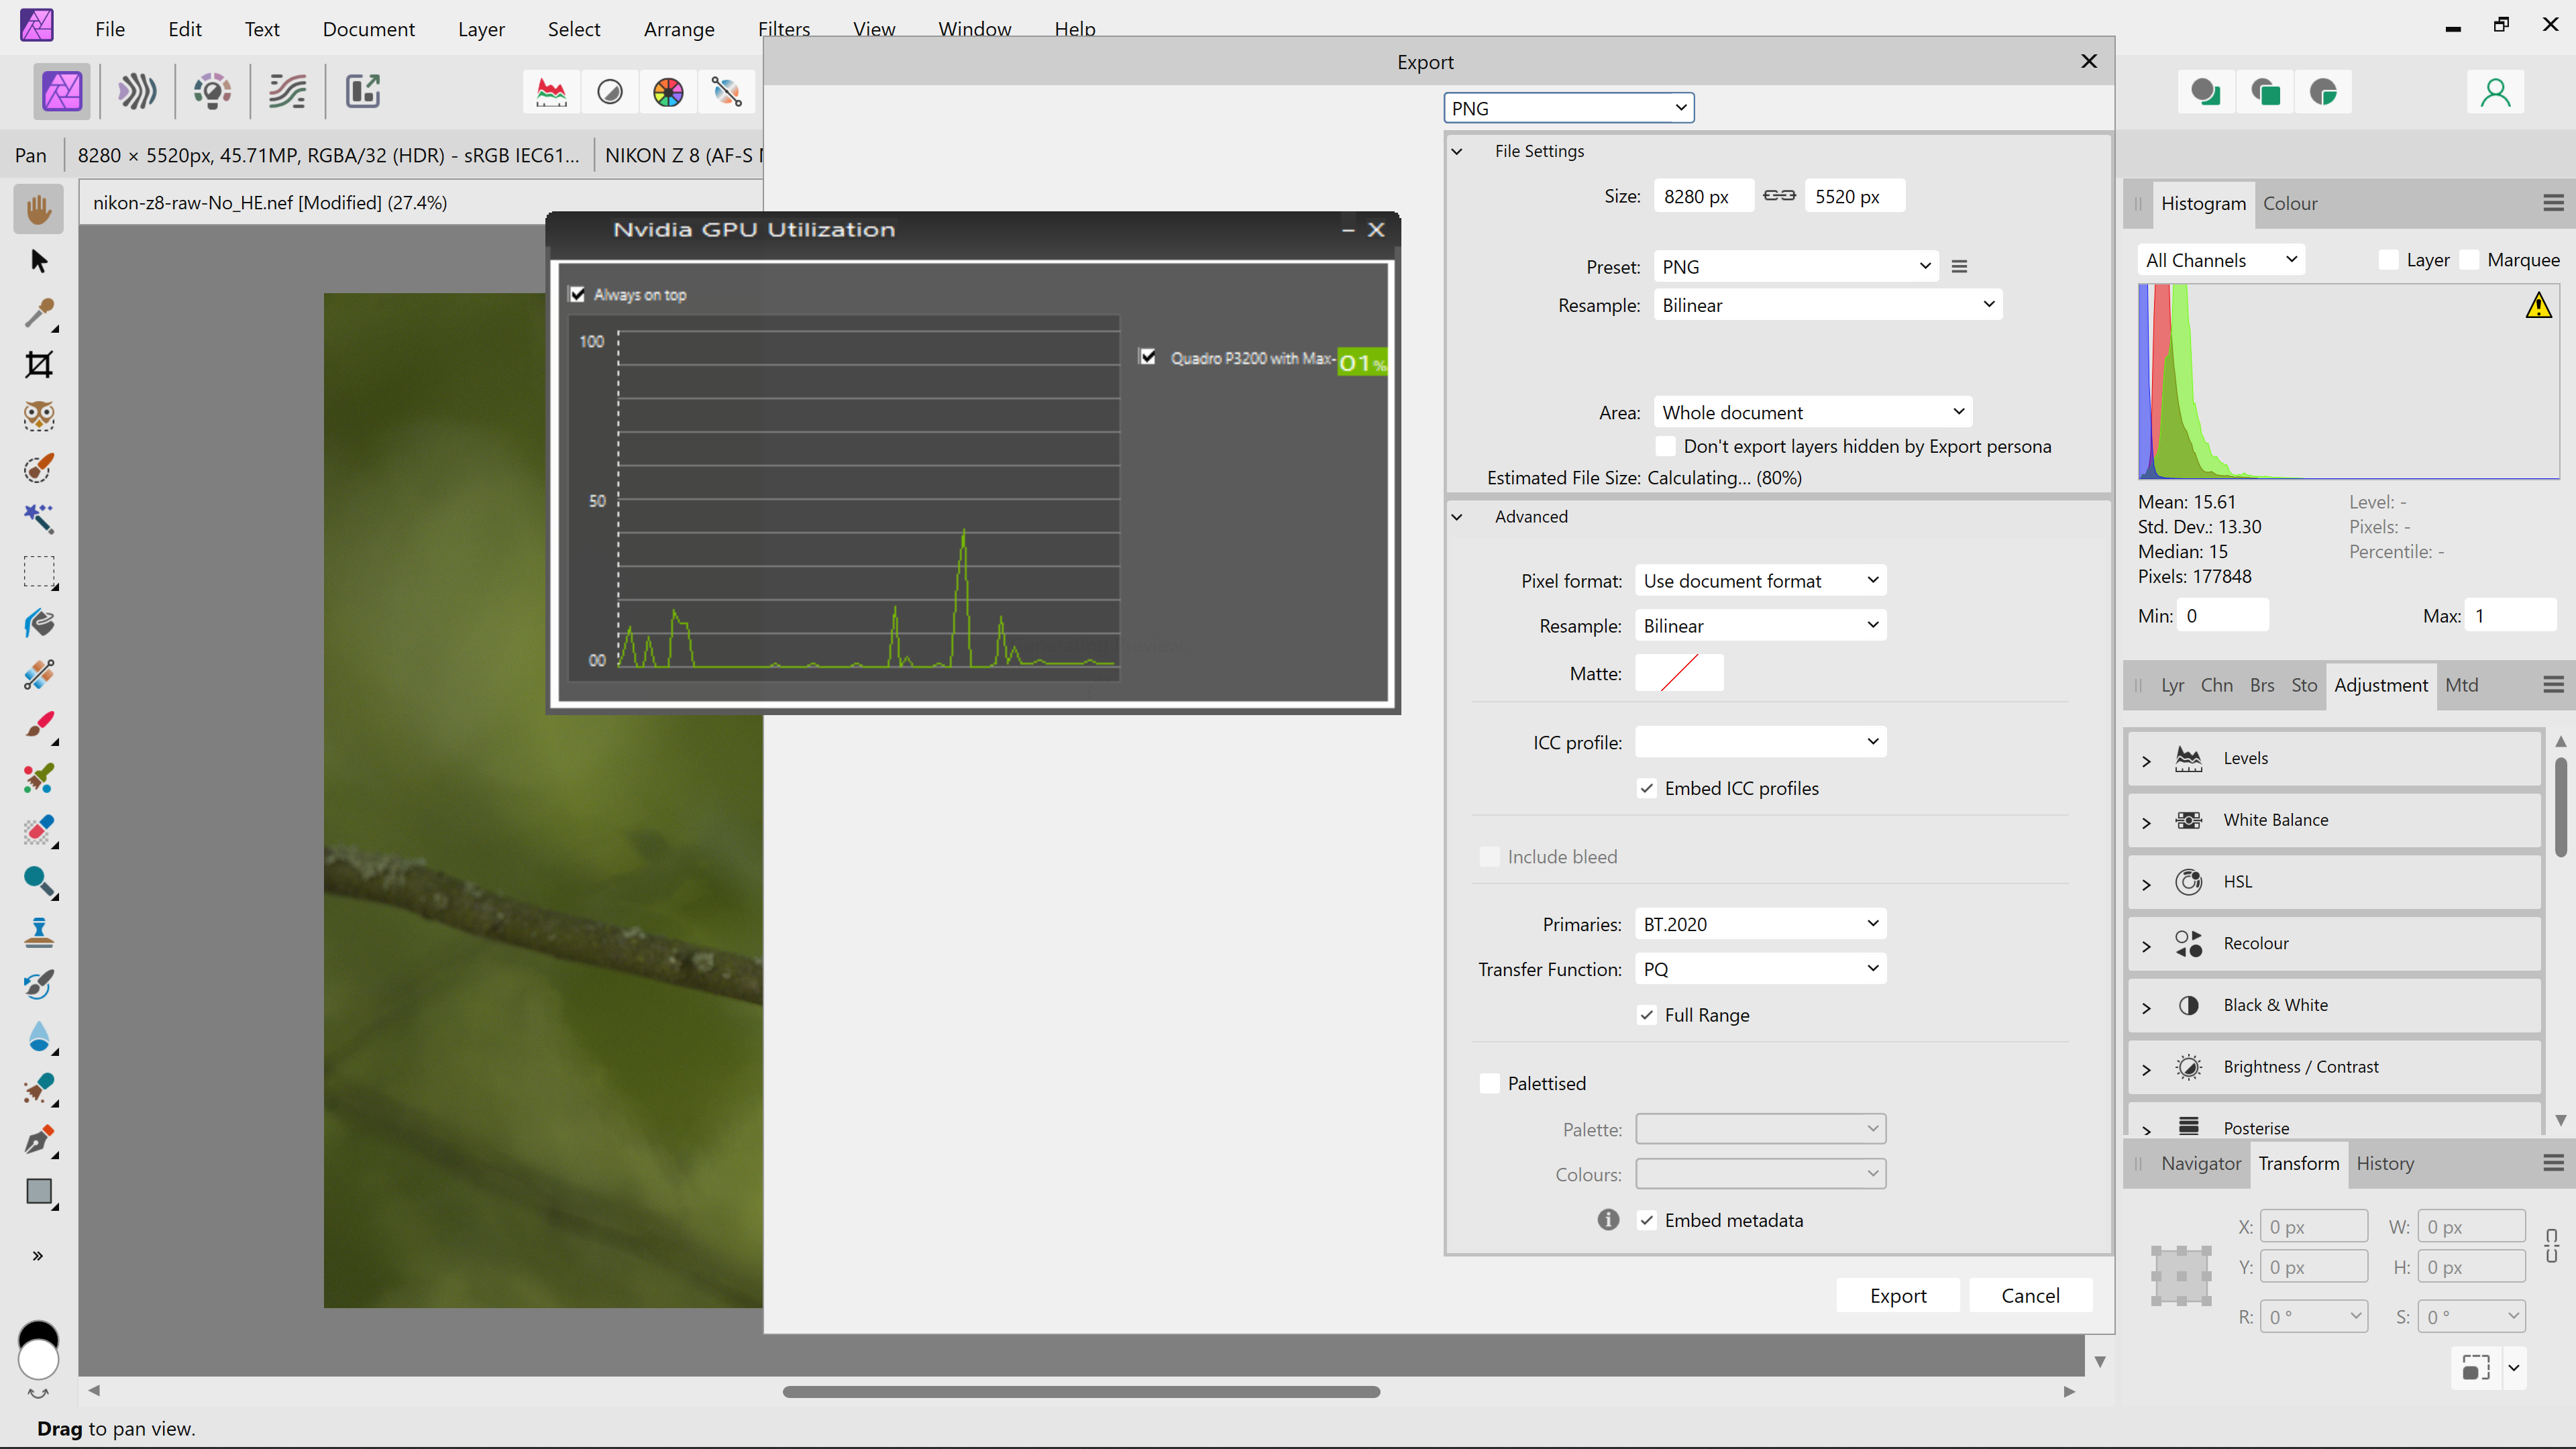This screenshot has width=2576, height=1449.
Task: Select the View (hand) tool
Action: pyautogui.click(x=39, y=209)
